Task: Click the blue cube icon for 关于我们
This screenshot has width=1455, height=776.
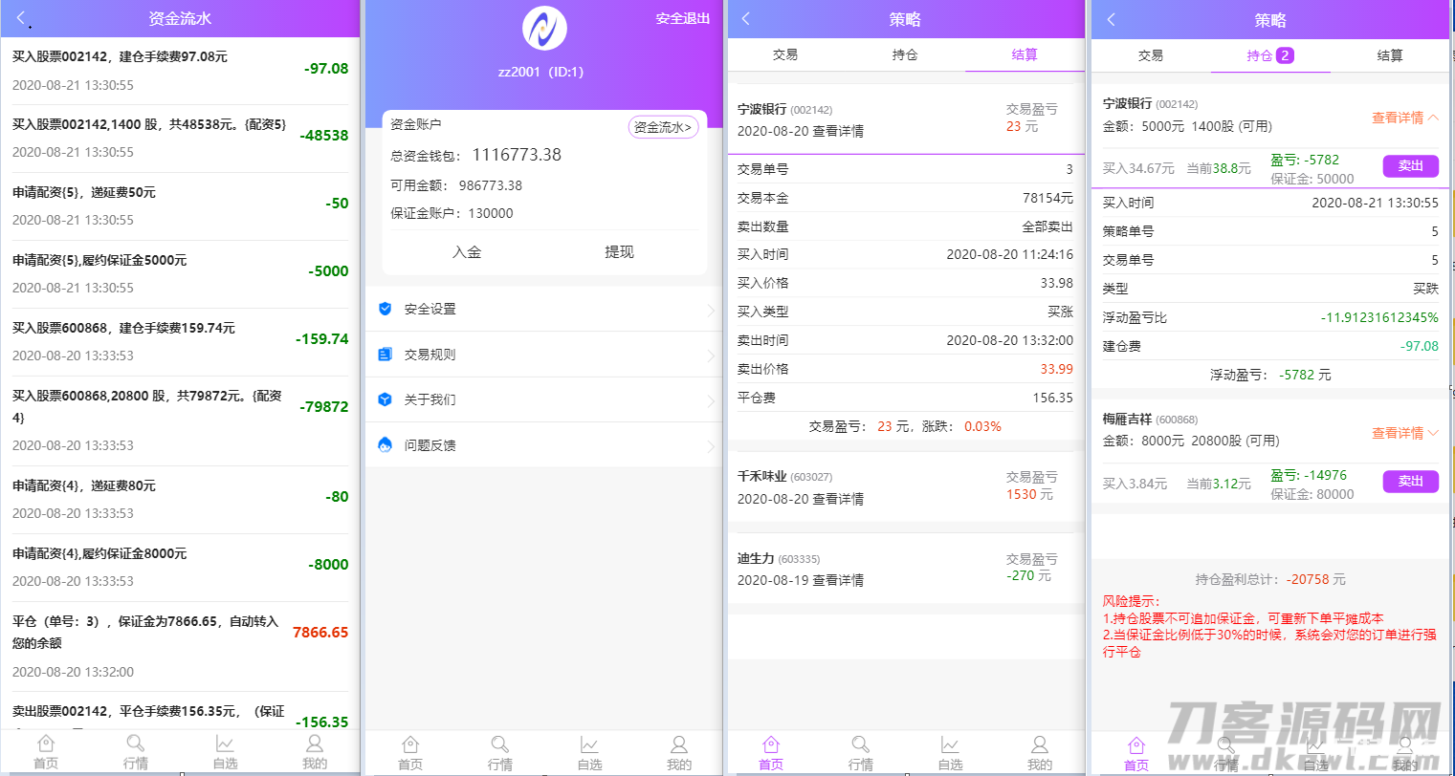Action: (386, 399)
